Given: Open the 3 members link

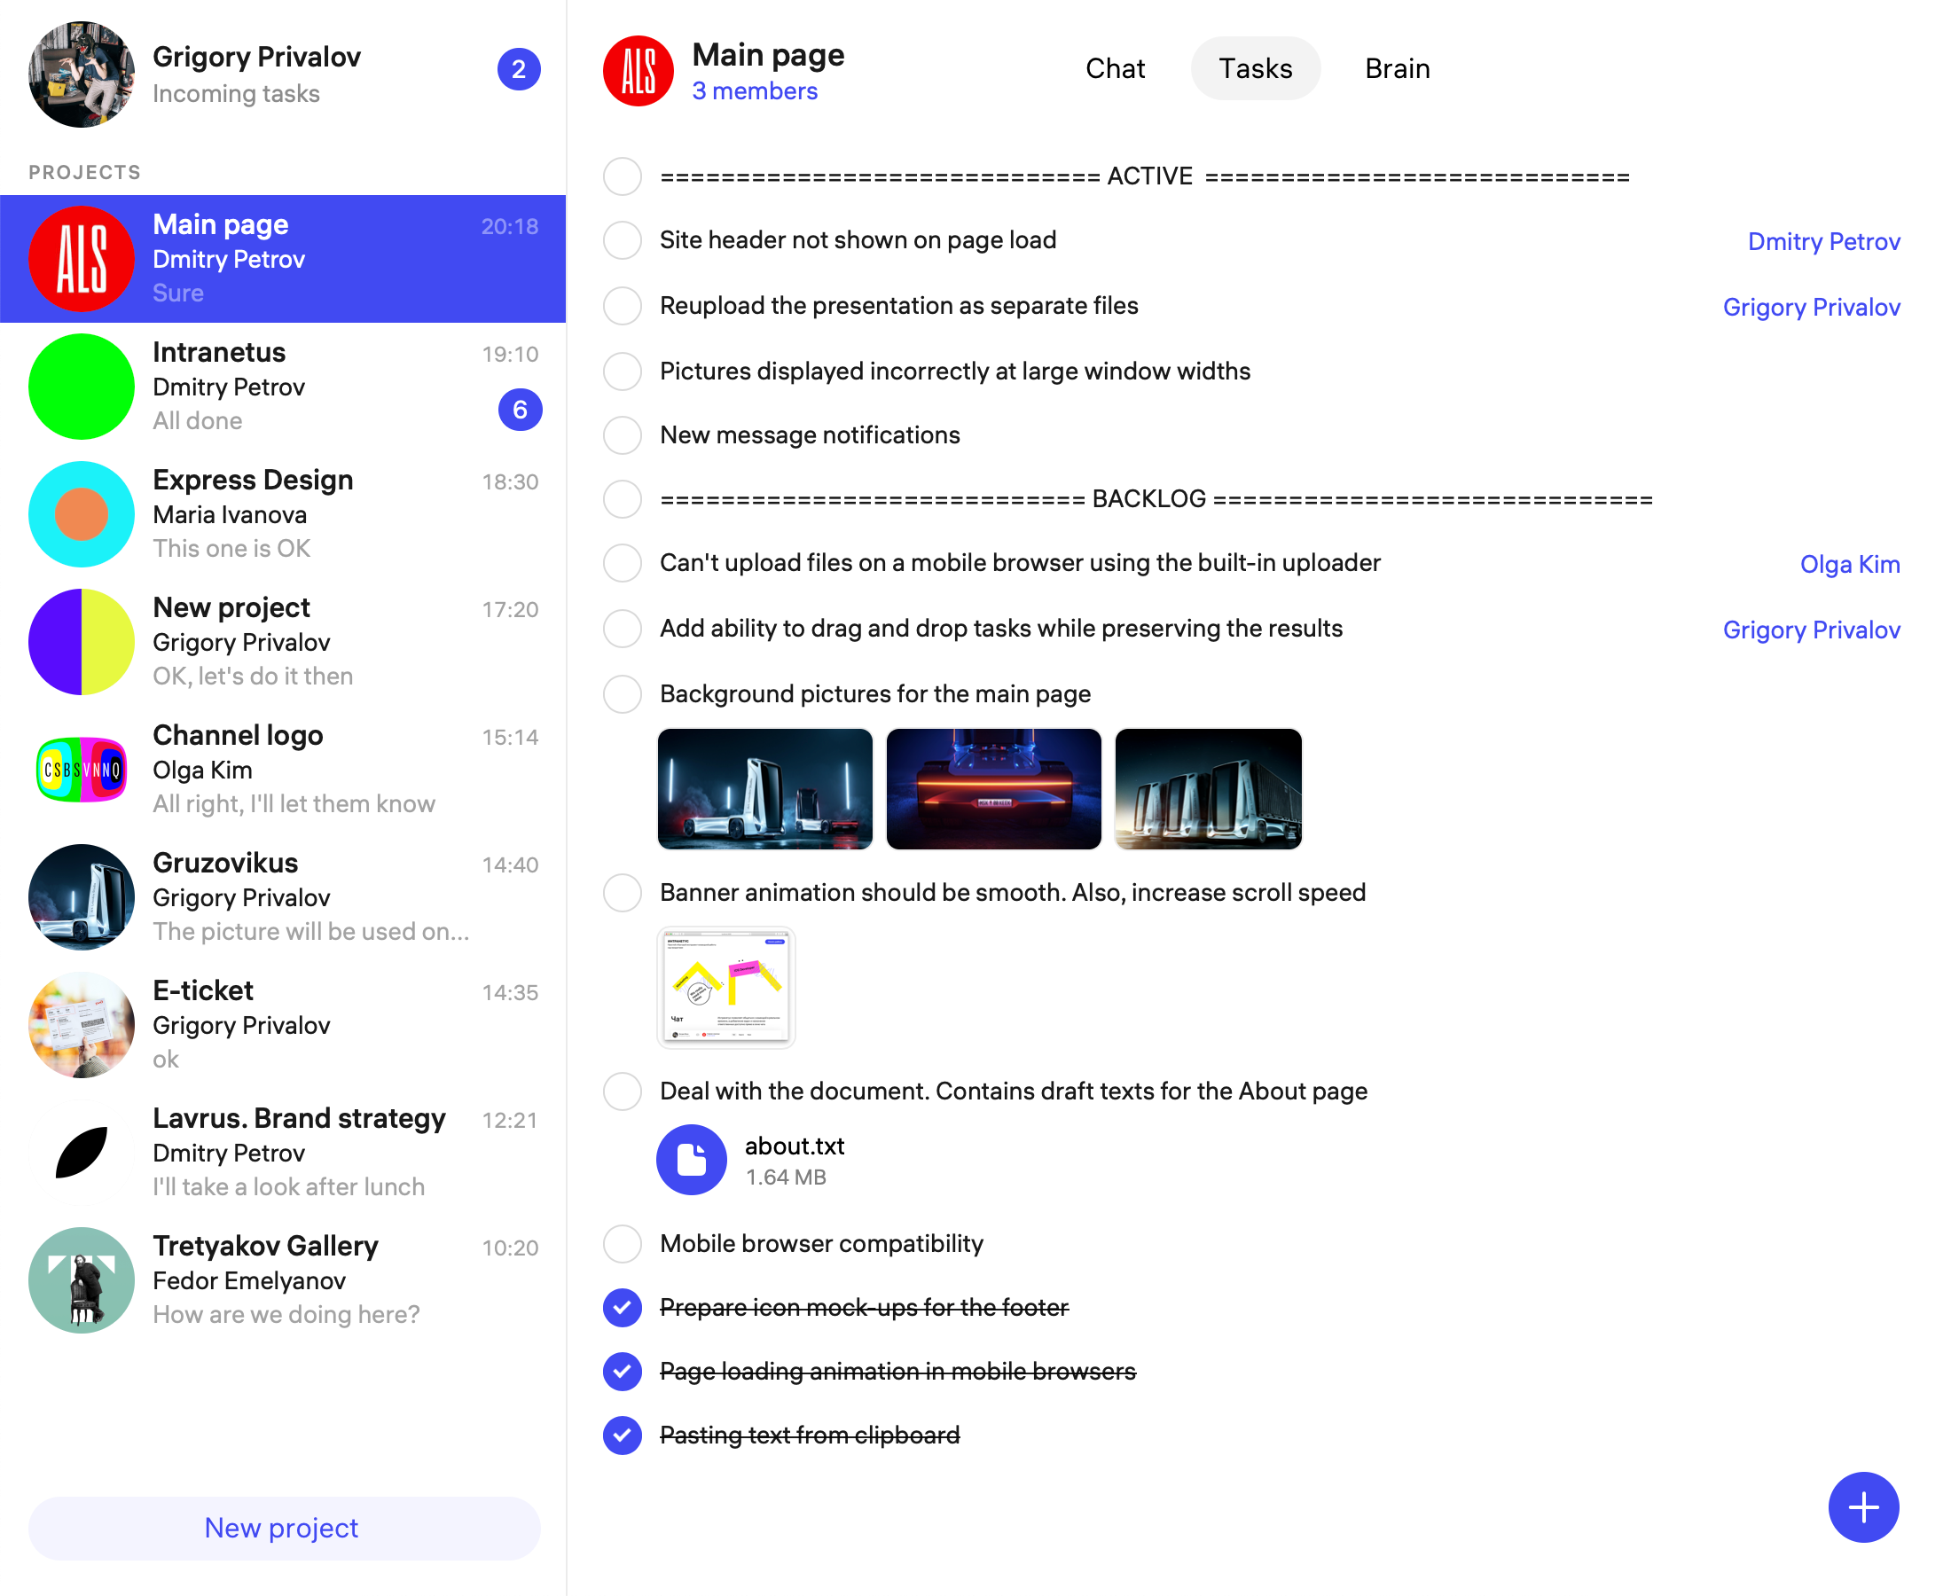Looking at the screenshot, I should pos(754,91).
